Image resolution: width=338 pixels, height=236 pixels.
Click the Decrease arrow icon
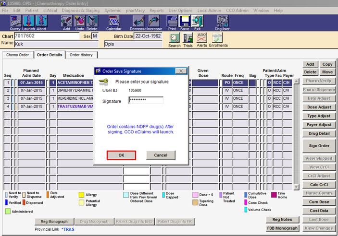[138, 21]
